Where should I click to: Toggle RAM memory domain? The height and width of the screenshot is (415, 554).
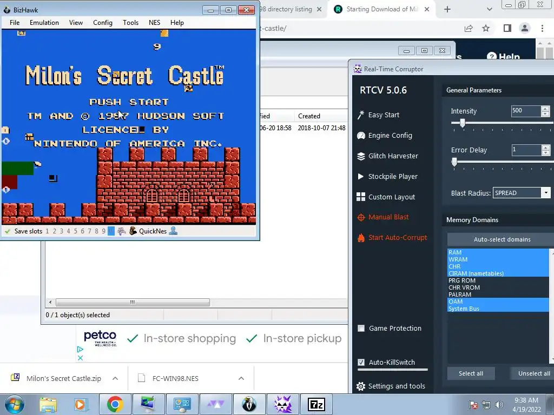click(x=498, y=252)
